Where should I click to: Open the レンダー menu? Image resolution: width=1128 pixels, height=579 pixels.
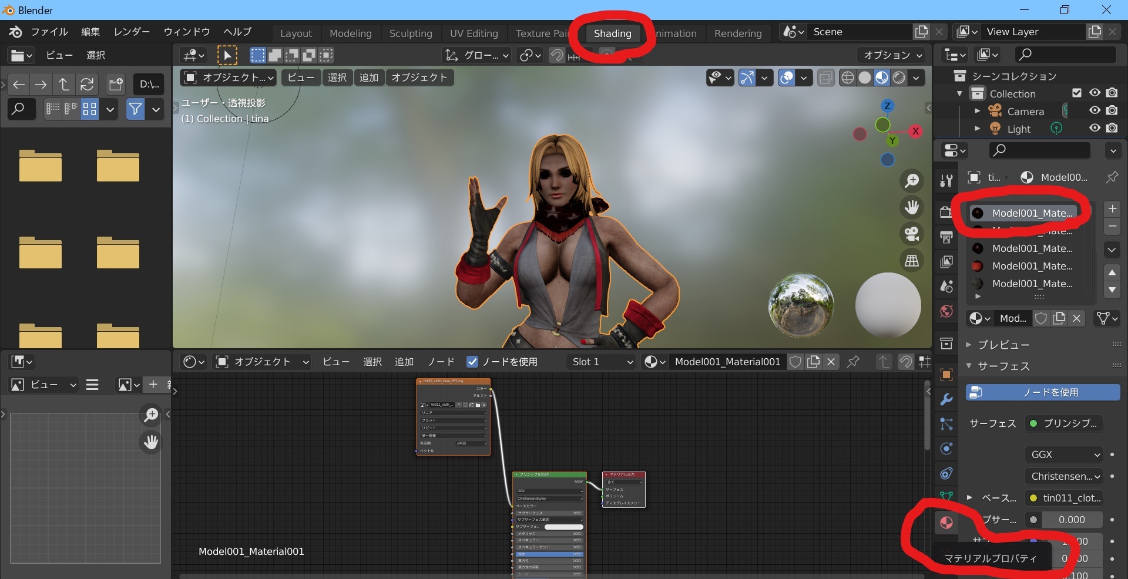[x=132, y=32]
